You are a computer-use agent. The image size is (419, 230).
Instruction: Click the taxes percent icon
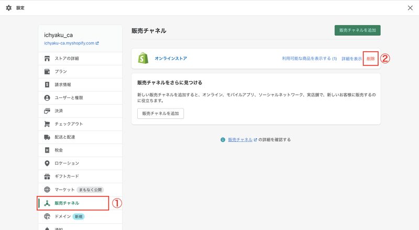[x=47, y=150]
